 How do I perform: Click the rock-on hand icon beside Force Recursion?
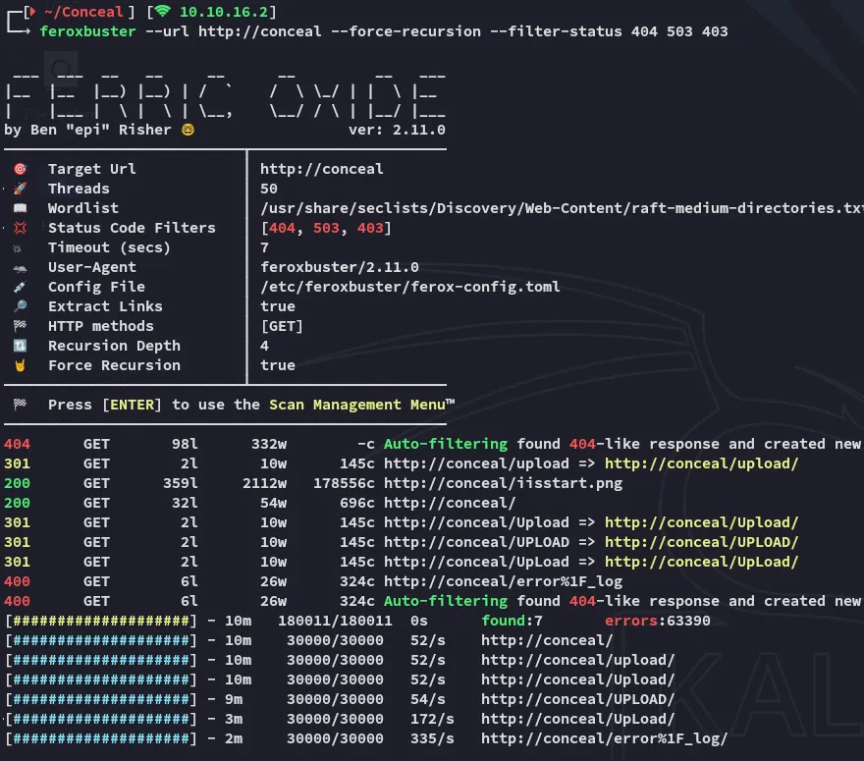pos(20,365)
